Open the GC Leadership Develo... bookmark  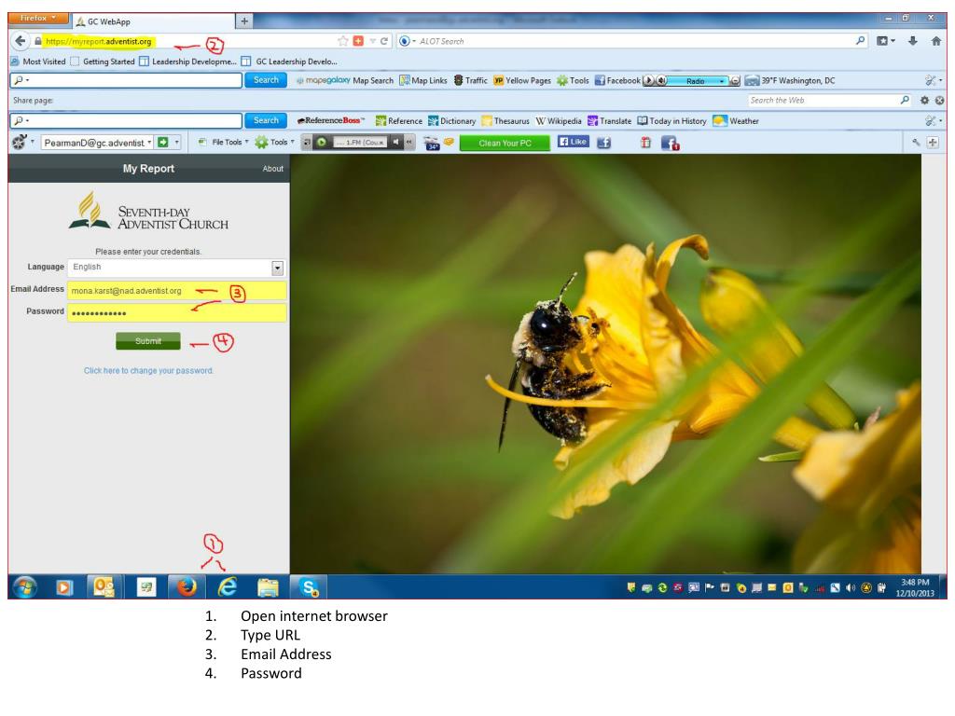point(289,62)
